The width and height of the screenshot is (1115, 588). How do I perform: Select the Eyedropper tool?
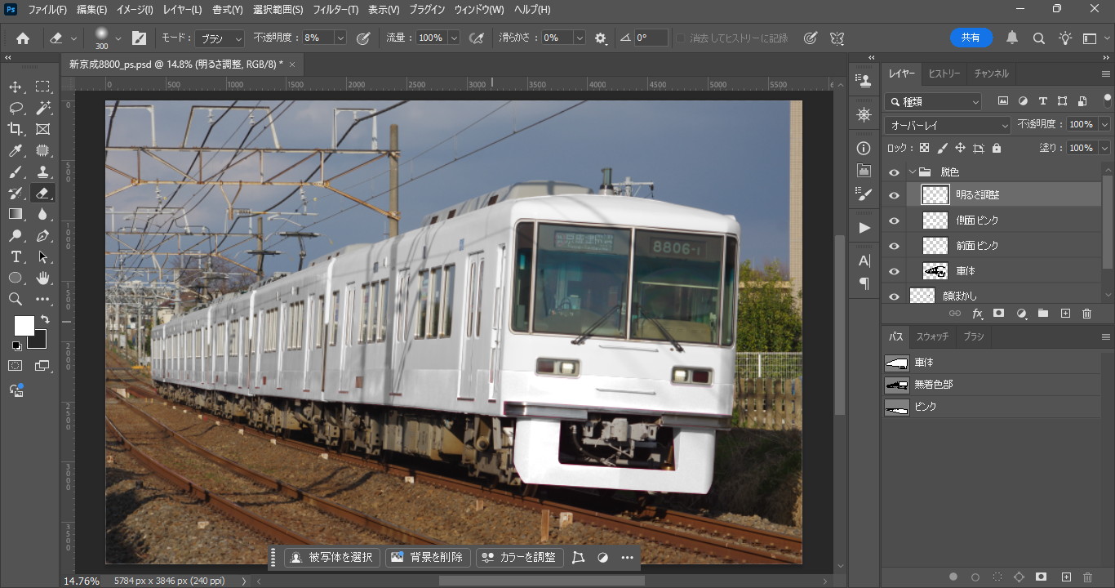16,150
